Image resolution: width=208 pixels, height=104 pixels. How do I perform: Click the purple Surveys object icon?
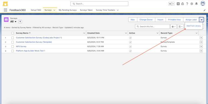[x=6, y=20]
